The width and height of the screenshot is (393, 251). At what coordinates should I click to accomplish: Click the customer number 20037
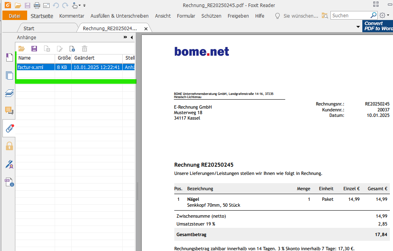[384, 110]
